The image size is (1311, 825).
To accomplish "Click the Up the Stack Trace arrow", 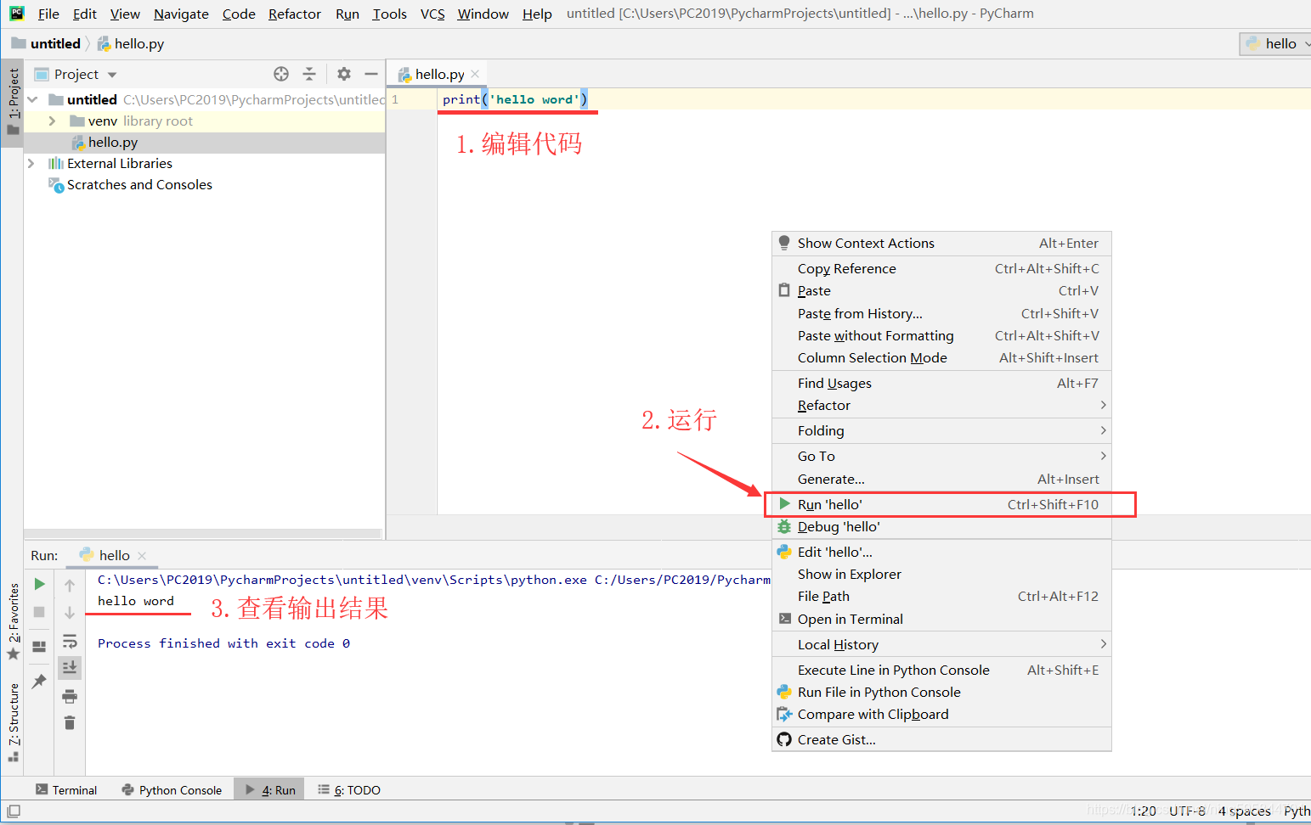I will [70, 585].
